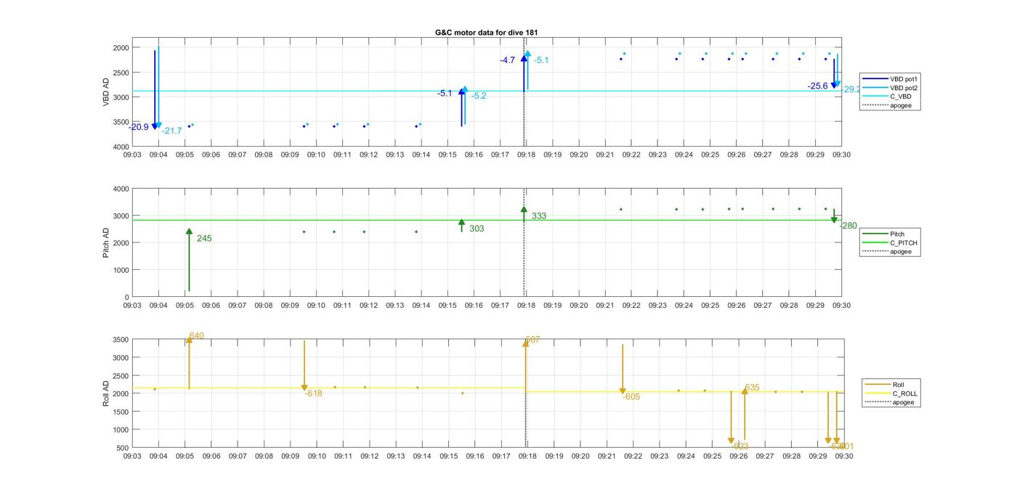Select the "-20.9" annotation in the VBD plot

click(x=139, y=127)
